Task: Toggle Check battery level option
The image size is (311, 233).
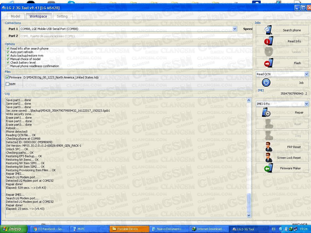Action: click(x=8, y=63)
